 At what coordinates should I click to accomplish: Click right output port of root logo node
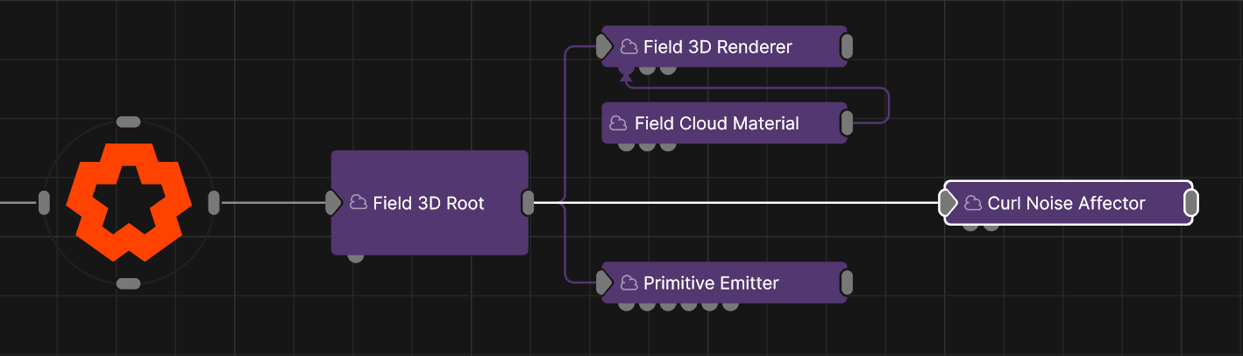pos(214,203)
